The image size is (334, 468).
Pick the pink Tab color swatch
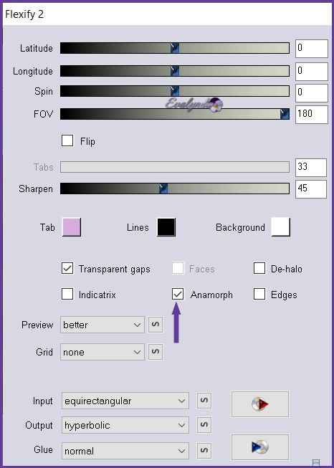(72, 227)
